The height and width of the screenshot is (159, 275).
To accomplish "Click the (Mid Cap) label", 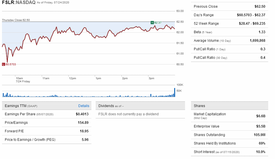I will point(200,118).
